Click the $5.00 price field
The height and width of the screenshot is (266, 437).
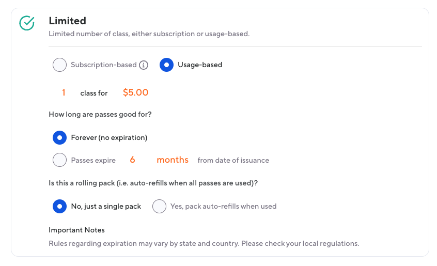[x=135, y=93]
